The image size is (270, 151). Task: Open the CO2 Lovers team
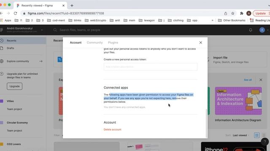(x=13, y=144)
